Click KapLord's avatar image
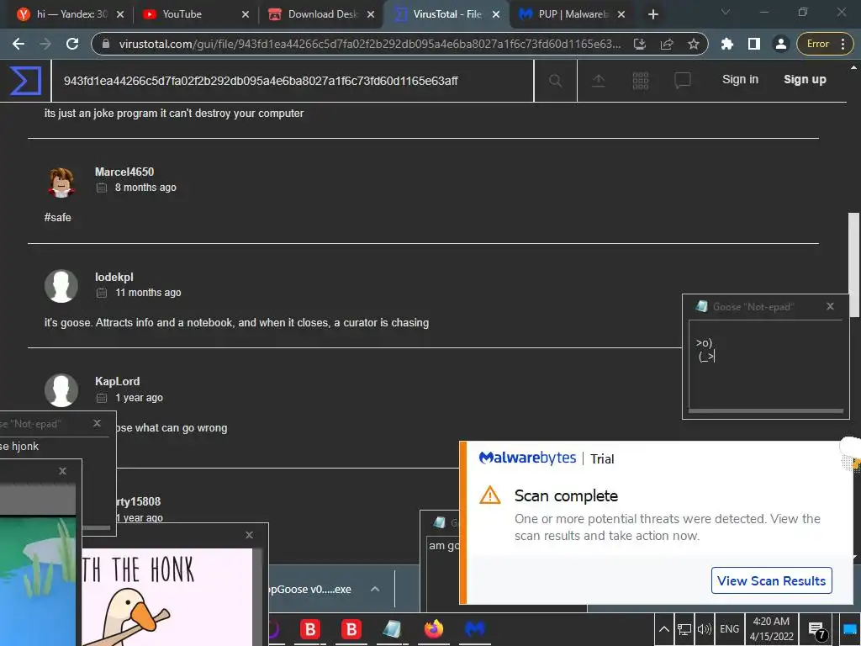The height and width of the screenshot is (646, 861). point(61,390)
